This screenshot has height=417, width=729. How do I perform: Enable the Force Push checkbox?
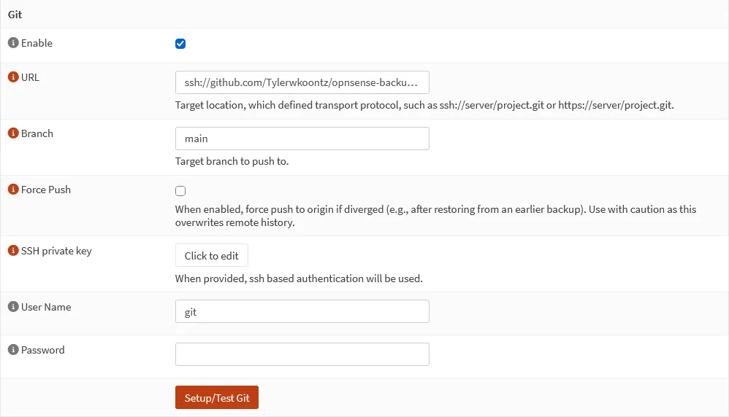click(180, 191)
